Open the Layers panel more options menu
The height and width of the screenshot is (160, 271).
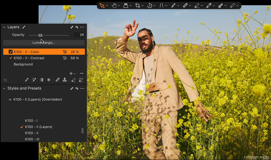tap(82, 27)
